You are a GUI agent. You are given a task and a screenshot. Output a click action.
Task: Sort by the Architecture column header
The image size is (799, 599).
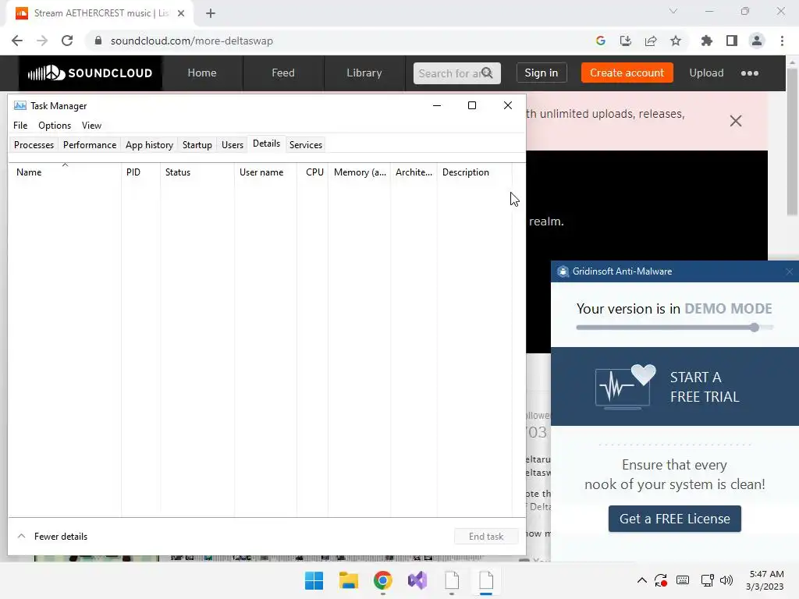coord(414,172)
